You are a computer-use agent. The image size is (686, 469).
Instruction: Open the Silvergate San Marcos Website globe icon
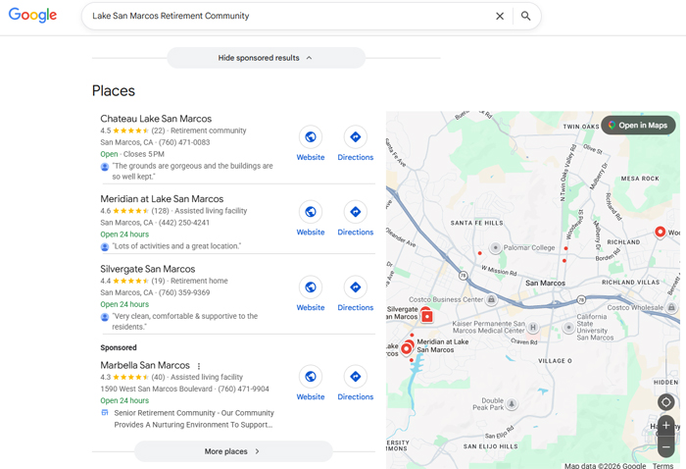pos(311,287)
